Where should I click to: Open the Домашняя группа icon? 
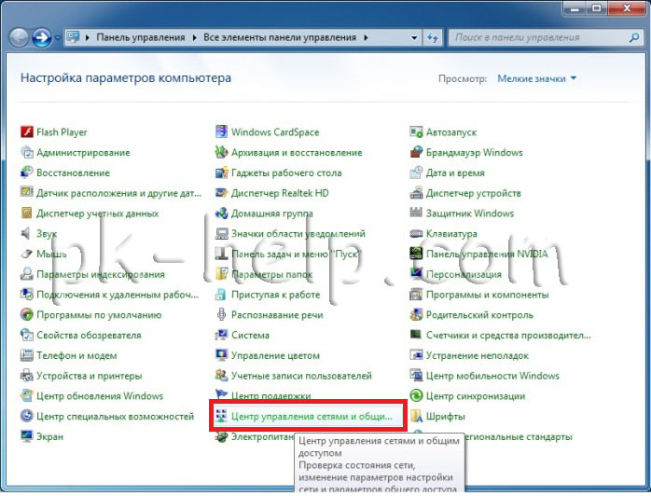tap(221, 214)
